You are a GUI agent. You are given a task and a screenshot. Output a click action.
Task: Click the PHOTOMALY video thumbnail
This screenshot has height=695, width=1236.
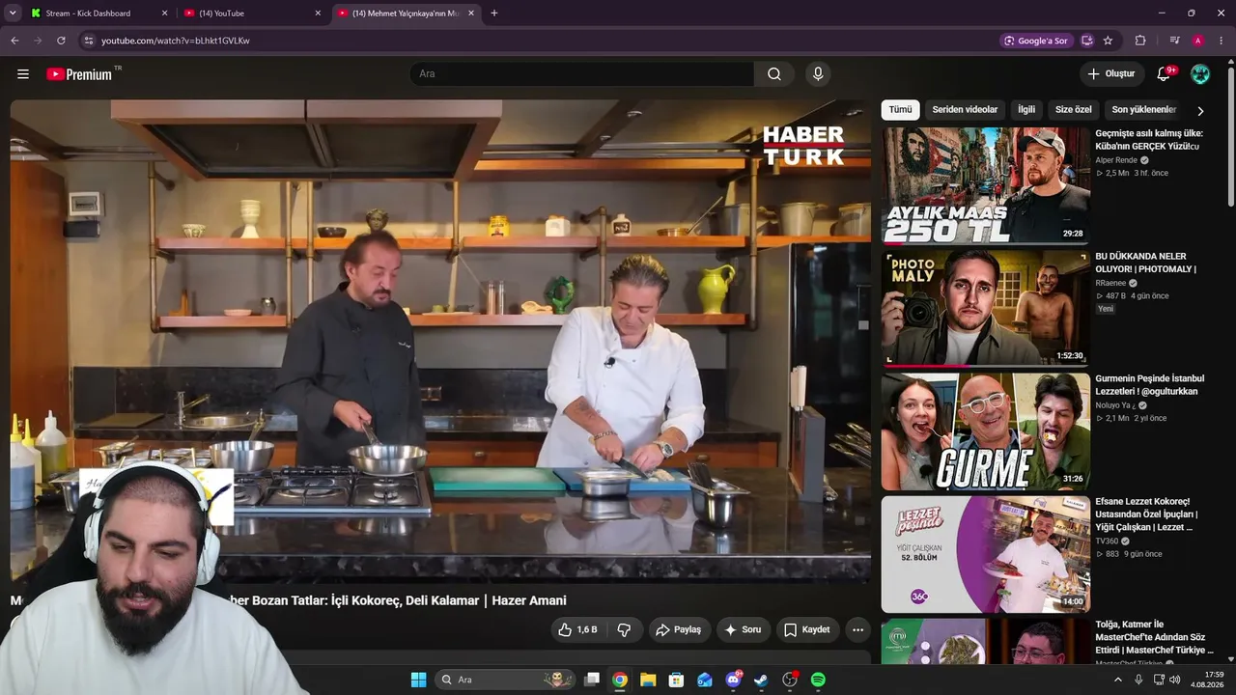pos(985,308)
